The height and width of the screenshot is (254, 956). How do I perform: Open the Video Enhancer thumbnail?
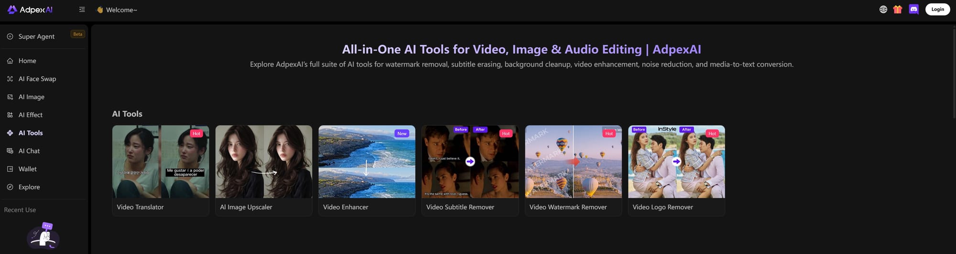(x=367, y=162)
